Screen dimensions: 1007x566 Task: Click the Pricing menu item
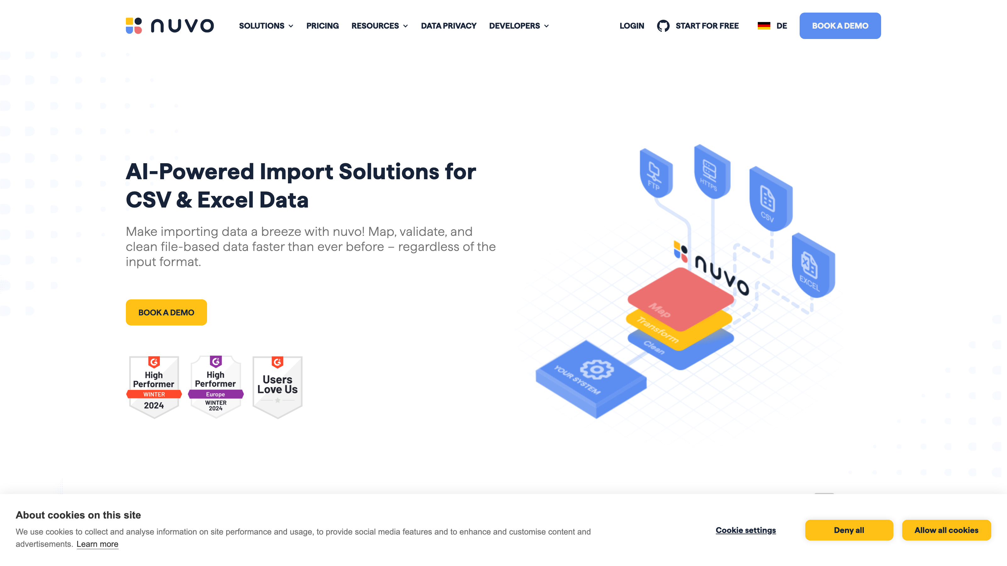tap(322, 25)
